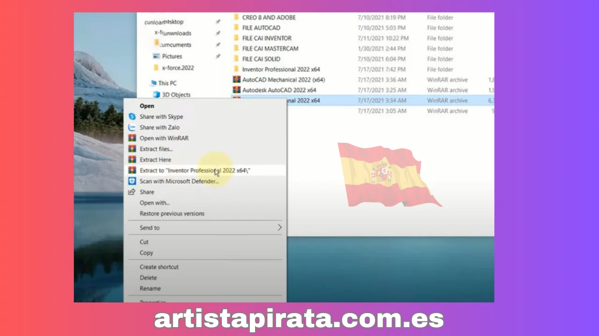
Task: Select the FILE CAI MASTERCAM folder row
Action: 270,49
